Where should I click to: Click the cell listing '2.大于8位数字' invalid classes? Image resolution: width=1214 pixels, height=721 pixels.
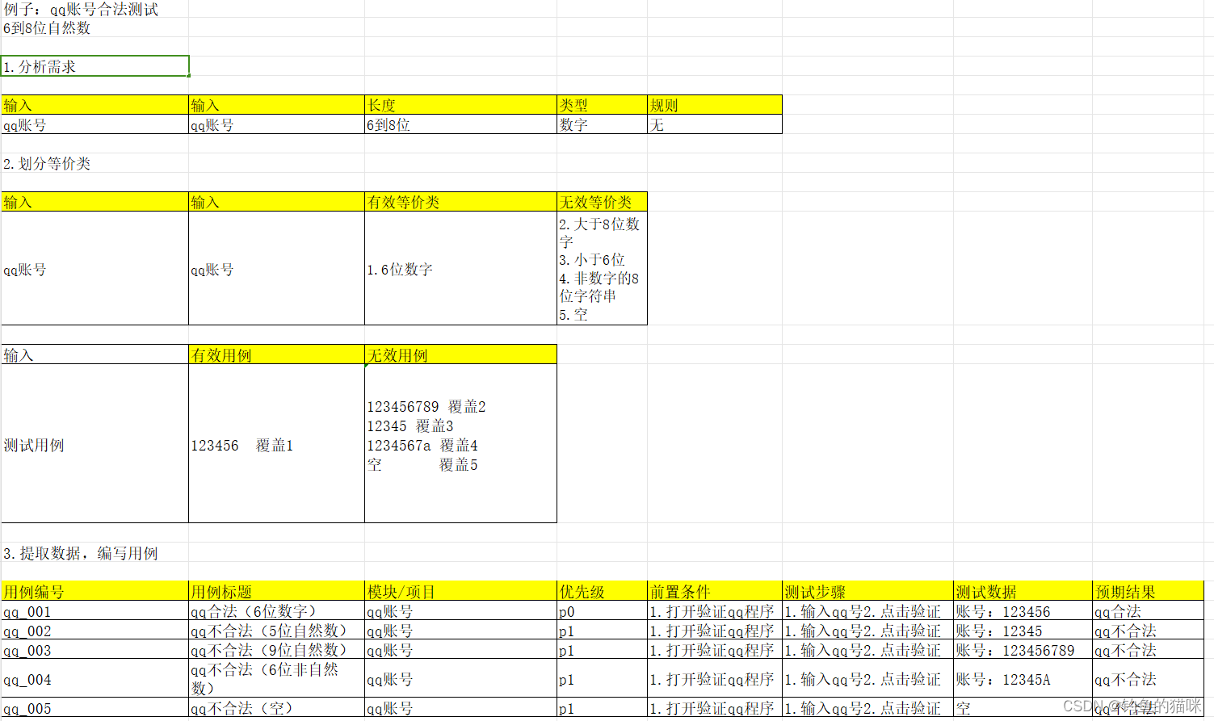602,269
